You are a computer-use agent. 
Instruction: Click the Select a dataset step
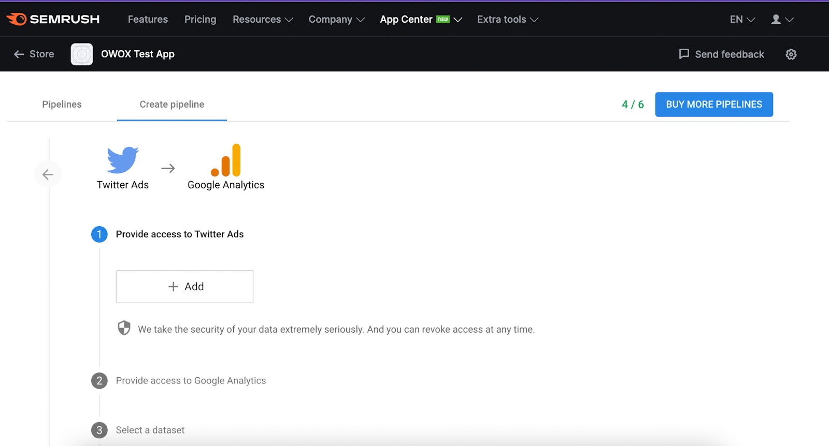point(150,430)
